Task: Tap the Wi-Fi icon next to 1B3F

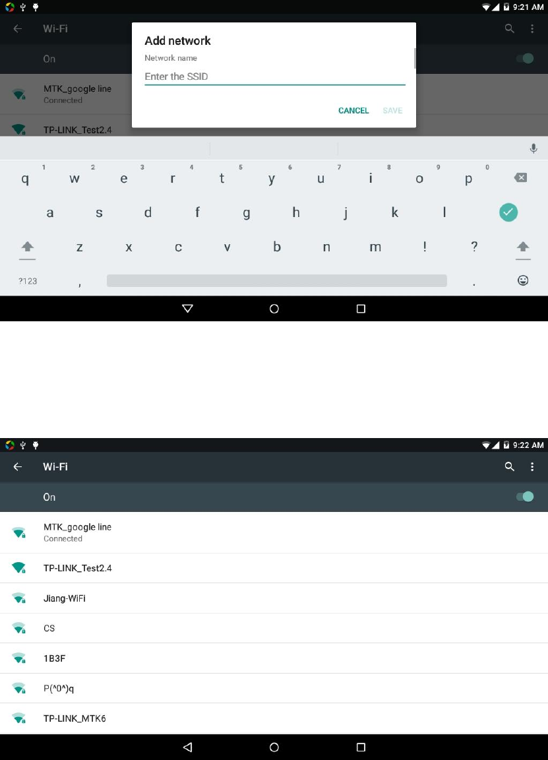Action: point(19,658)
